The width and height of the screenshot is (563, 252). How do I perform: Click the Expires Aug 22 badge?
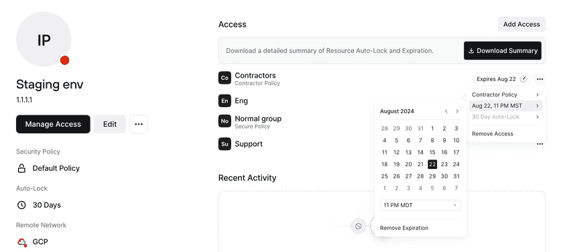[501, 79]
